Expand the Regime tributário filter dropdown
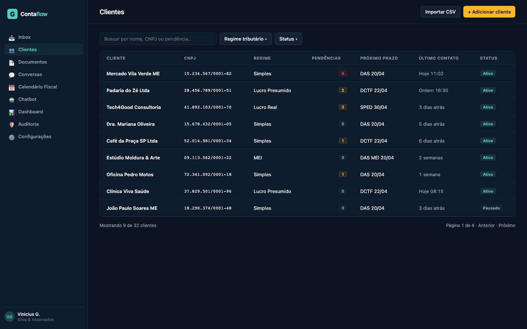This screenshot has width=527, height=329. pyautogui.click(x=246, y=39)
